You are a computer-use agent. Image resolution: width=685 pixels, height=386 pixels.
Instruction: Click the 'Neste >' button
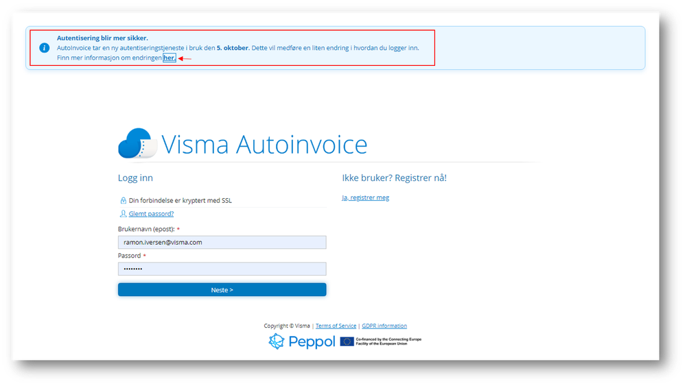point(222,289)
